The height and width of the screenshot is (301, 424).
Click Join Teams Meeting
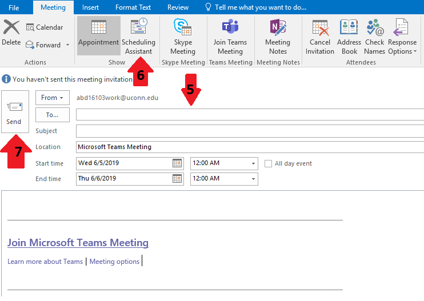click(x=230, y=36)
